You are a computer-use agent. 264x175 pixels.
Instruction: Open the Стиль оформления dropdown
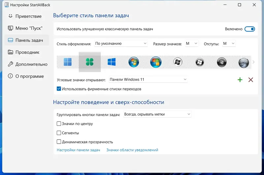coord(121,44)
